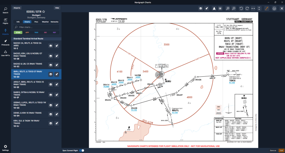Viewport: 285px width, 153px height.
Task: Click overlay icon for 10-2C chart row
Action: point(51,65)
